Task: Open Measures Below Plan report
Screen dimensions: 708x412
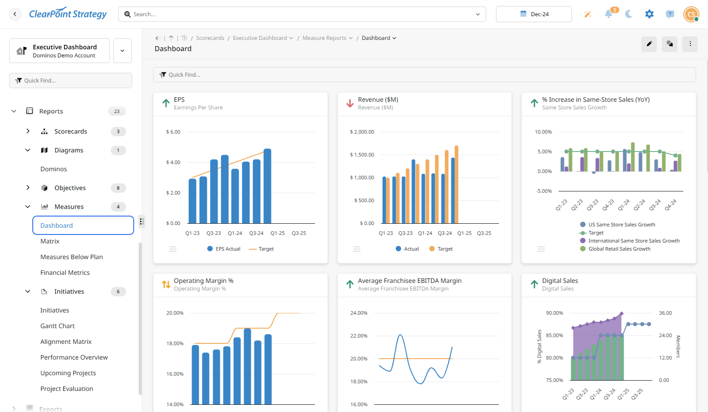Action: 72,257
